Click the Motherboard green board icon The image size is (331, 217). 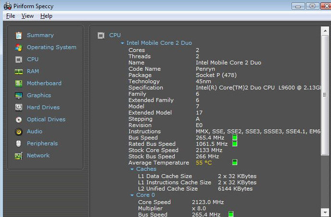point(19,83)
